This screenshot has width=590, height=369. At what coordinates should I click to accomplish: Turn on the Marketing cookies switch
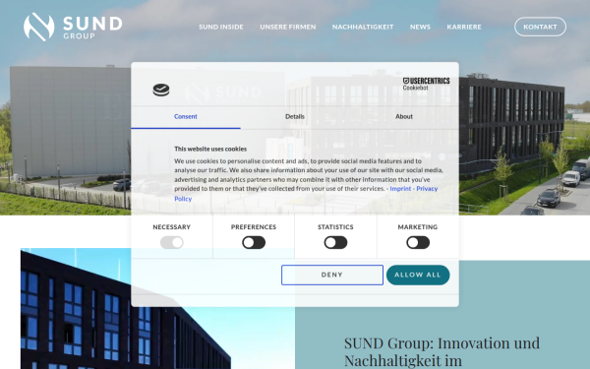pyautogui.click(x=418, y=242)
